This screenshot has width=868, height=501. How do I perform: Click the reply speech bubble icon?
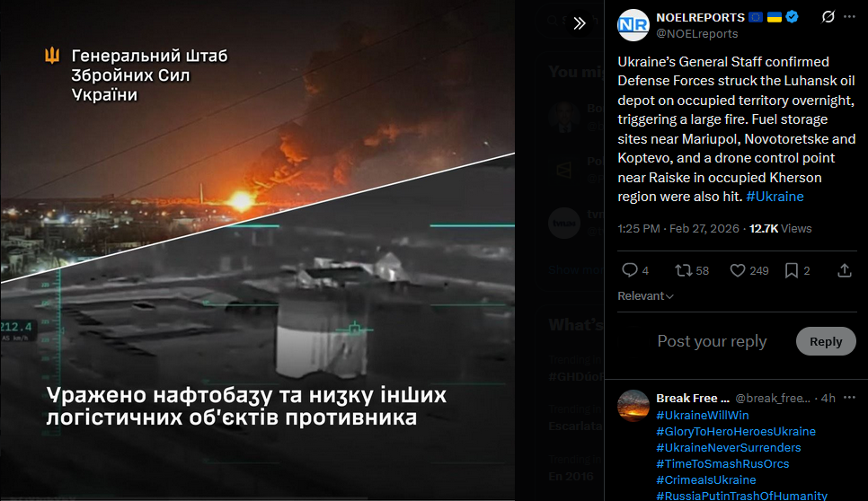tap(629, 270)
